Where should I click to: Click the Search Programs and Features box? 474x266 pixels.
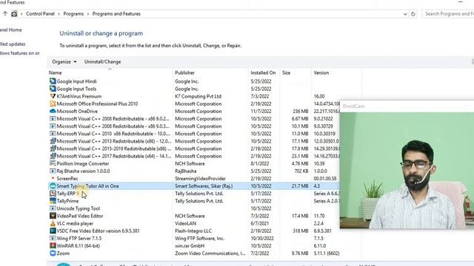pyautogui.click(x=448, y=14)
